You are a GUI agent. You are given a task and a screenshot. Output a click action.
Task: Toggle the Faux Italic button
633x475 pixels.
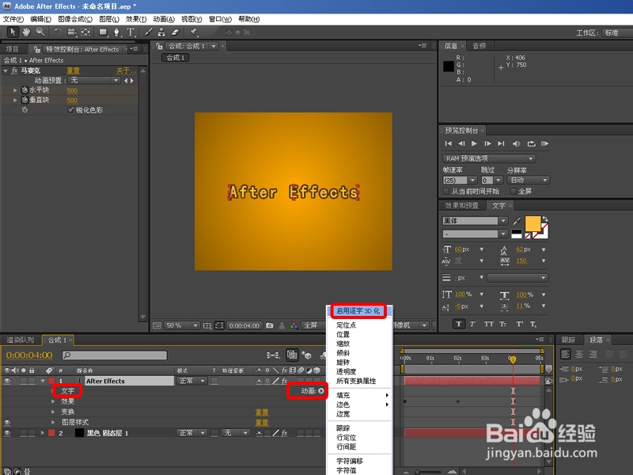click(x=472, y=324)
